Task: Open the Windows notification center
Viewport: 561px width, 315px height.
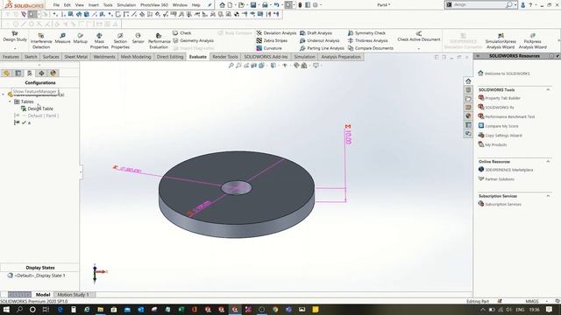Action: (x=550, y=310)
